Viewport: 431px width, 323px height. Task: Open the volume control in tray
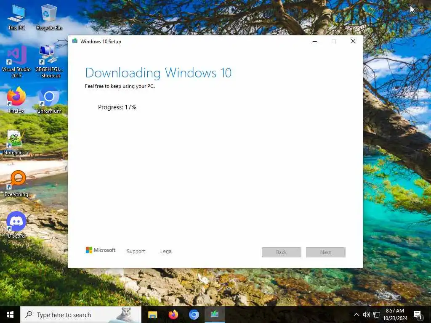(x=366, y=315)
